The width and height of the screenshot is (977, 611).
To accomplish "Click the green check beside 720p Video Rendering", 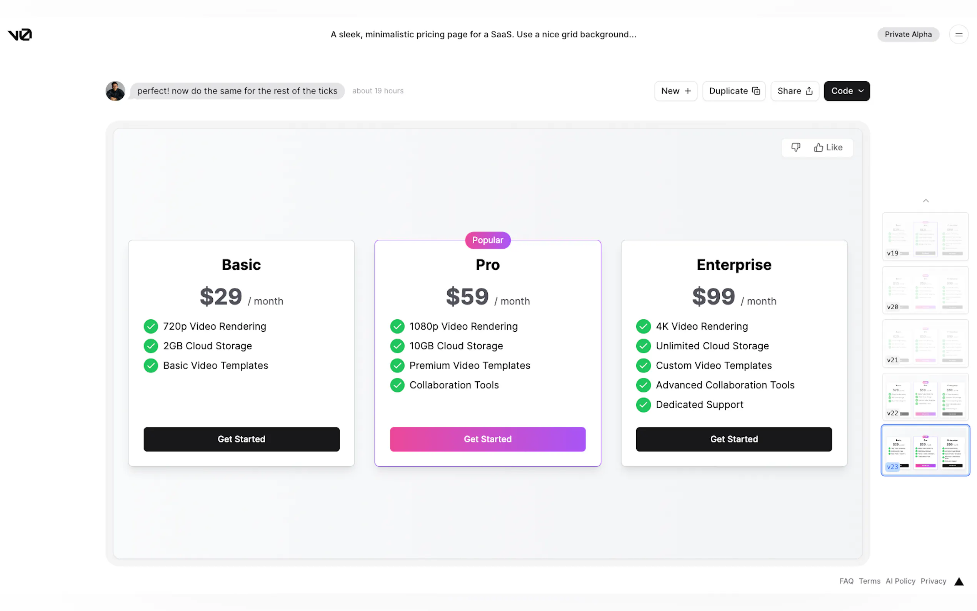I will [x=151, y=326].
